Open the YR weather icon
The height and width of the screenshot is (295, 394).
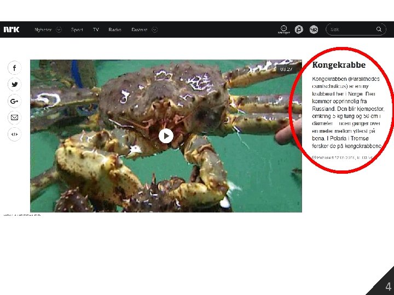(x=314, y=29)
